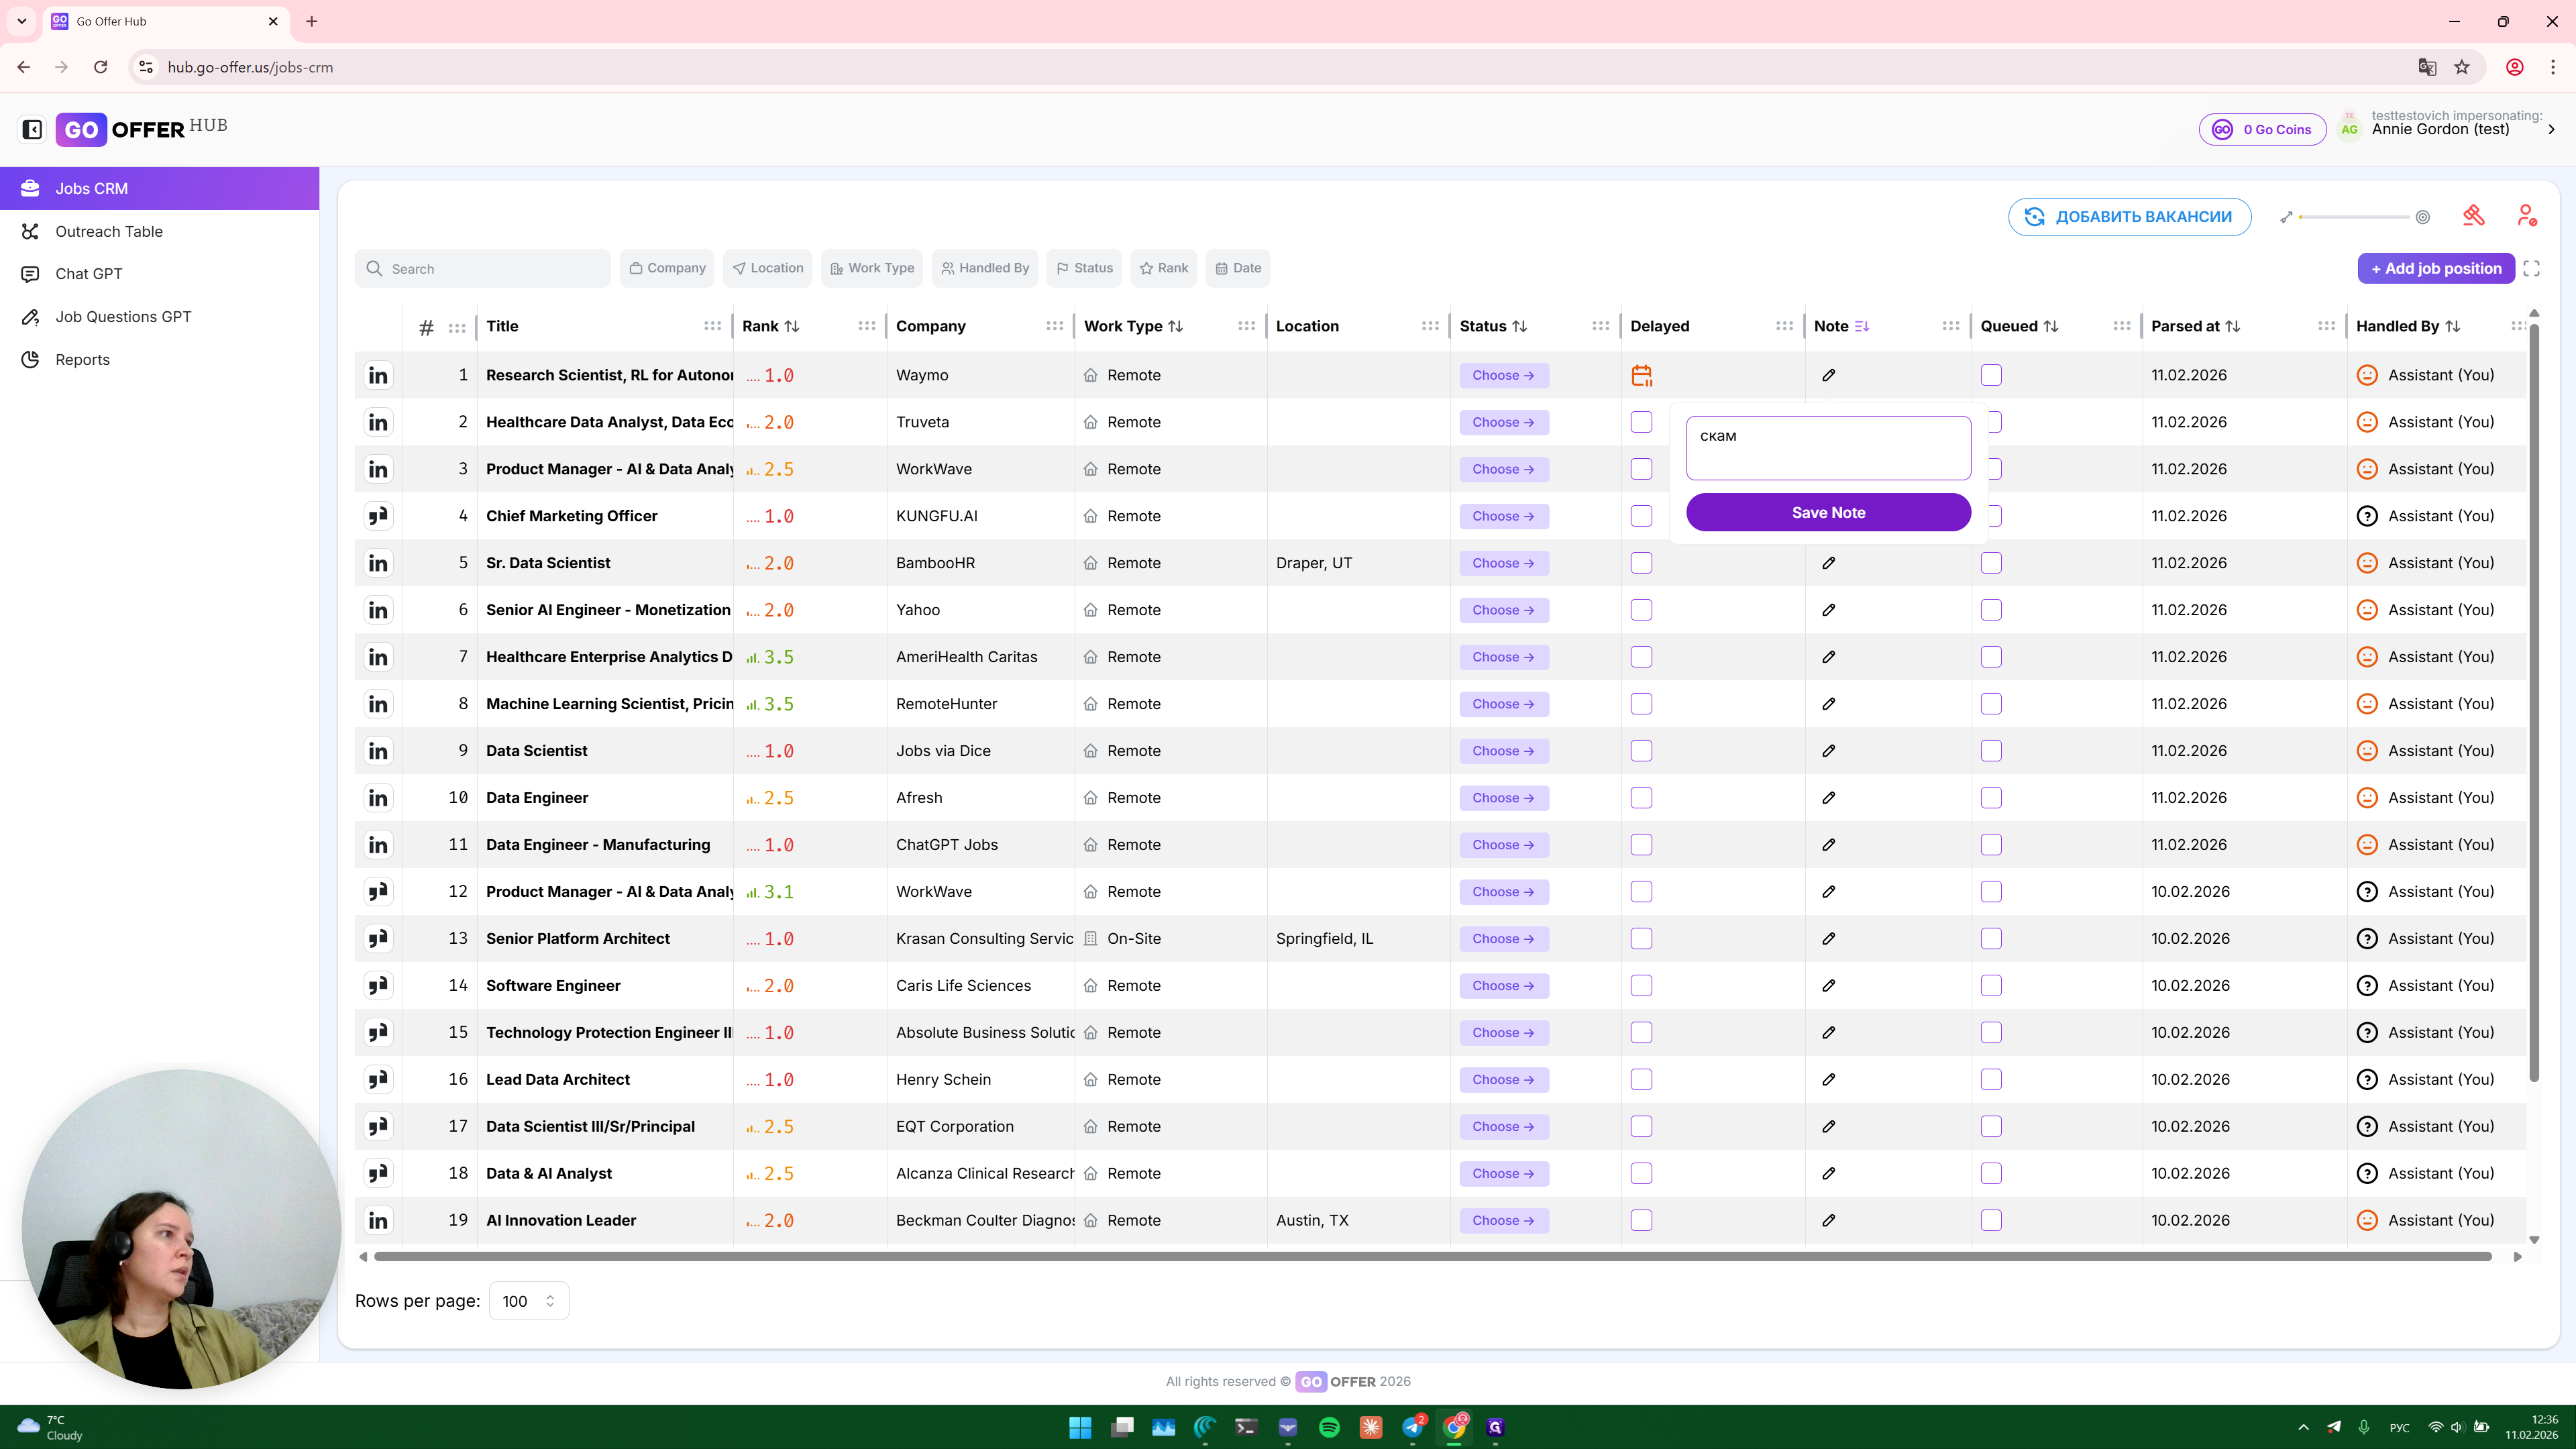Open the Work Type filter dropdown
This screenshot has width=2576, height=1449.
(872, 268)
